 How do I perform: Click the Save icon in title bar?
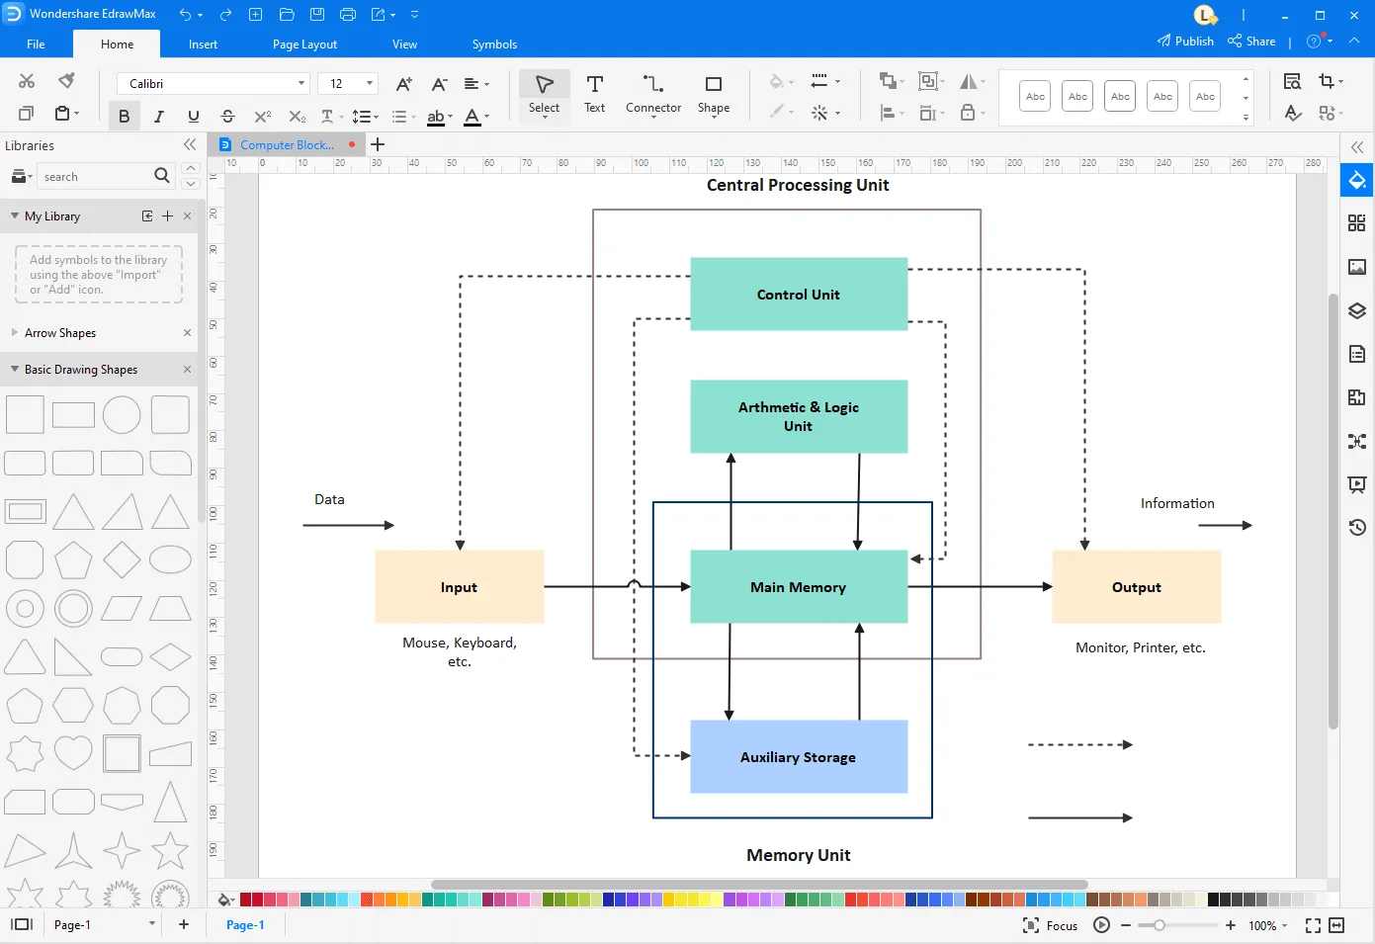(317, 15)
